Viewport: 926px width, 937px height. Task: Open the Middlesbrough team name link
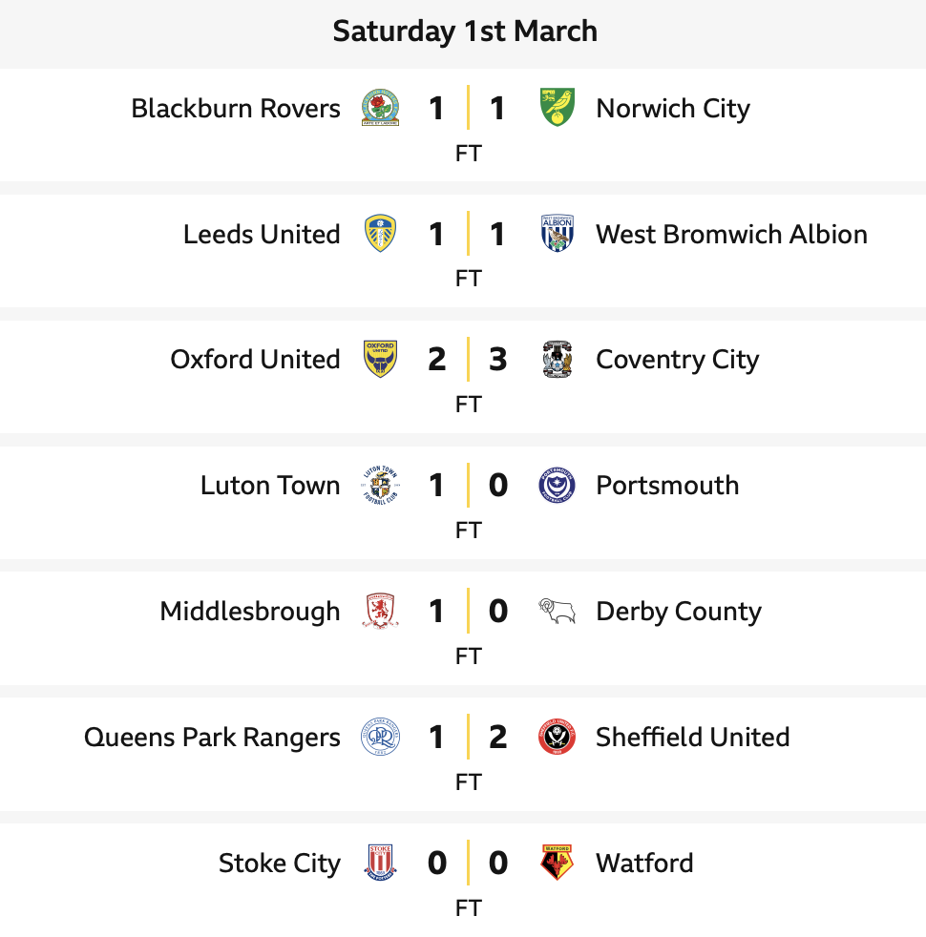pos(250,612)
